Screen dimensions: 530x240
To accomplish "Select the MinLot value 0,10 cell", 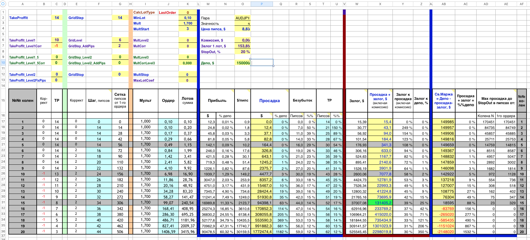I will tap(188, 18).
